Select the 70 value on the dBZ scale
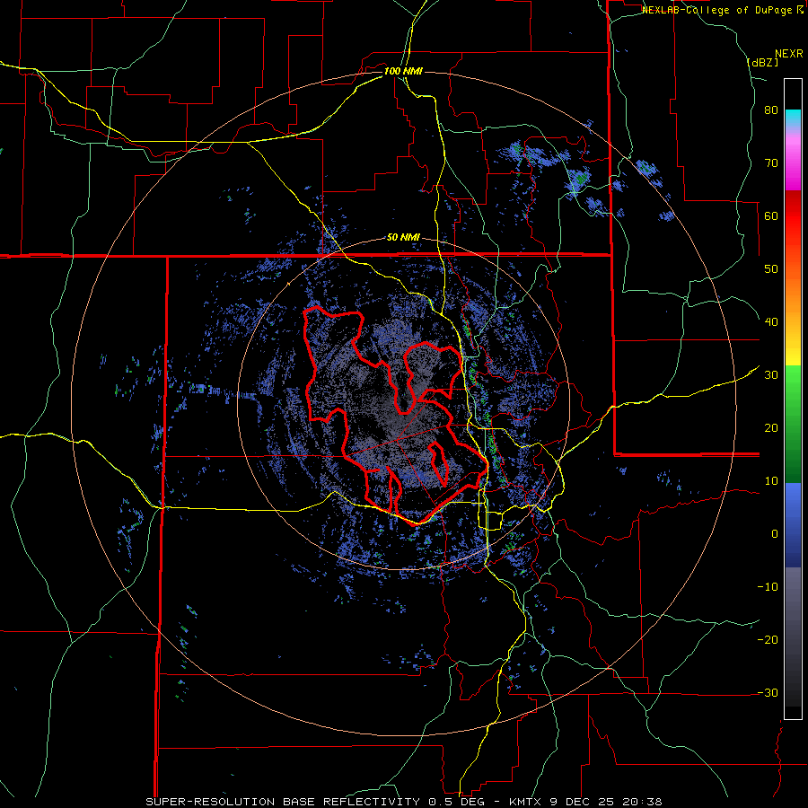This screenshot has width=808, height=808. pyautogui.click(x=771, y=163)
